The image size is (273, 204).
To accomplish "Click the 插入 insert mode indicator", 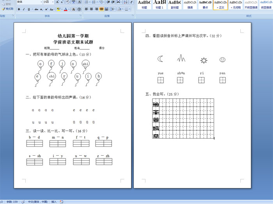I will point(54,202).
